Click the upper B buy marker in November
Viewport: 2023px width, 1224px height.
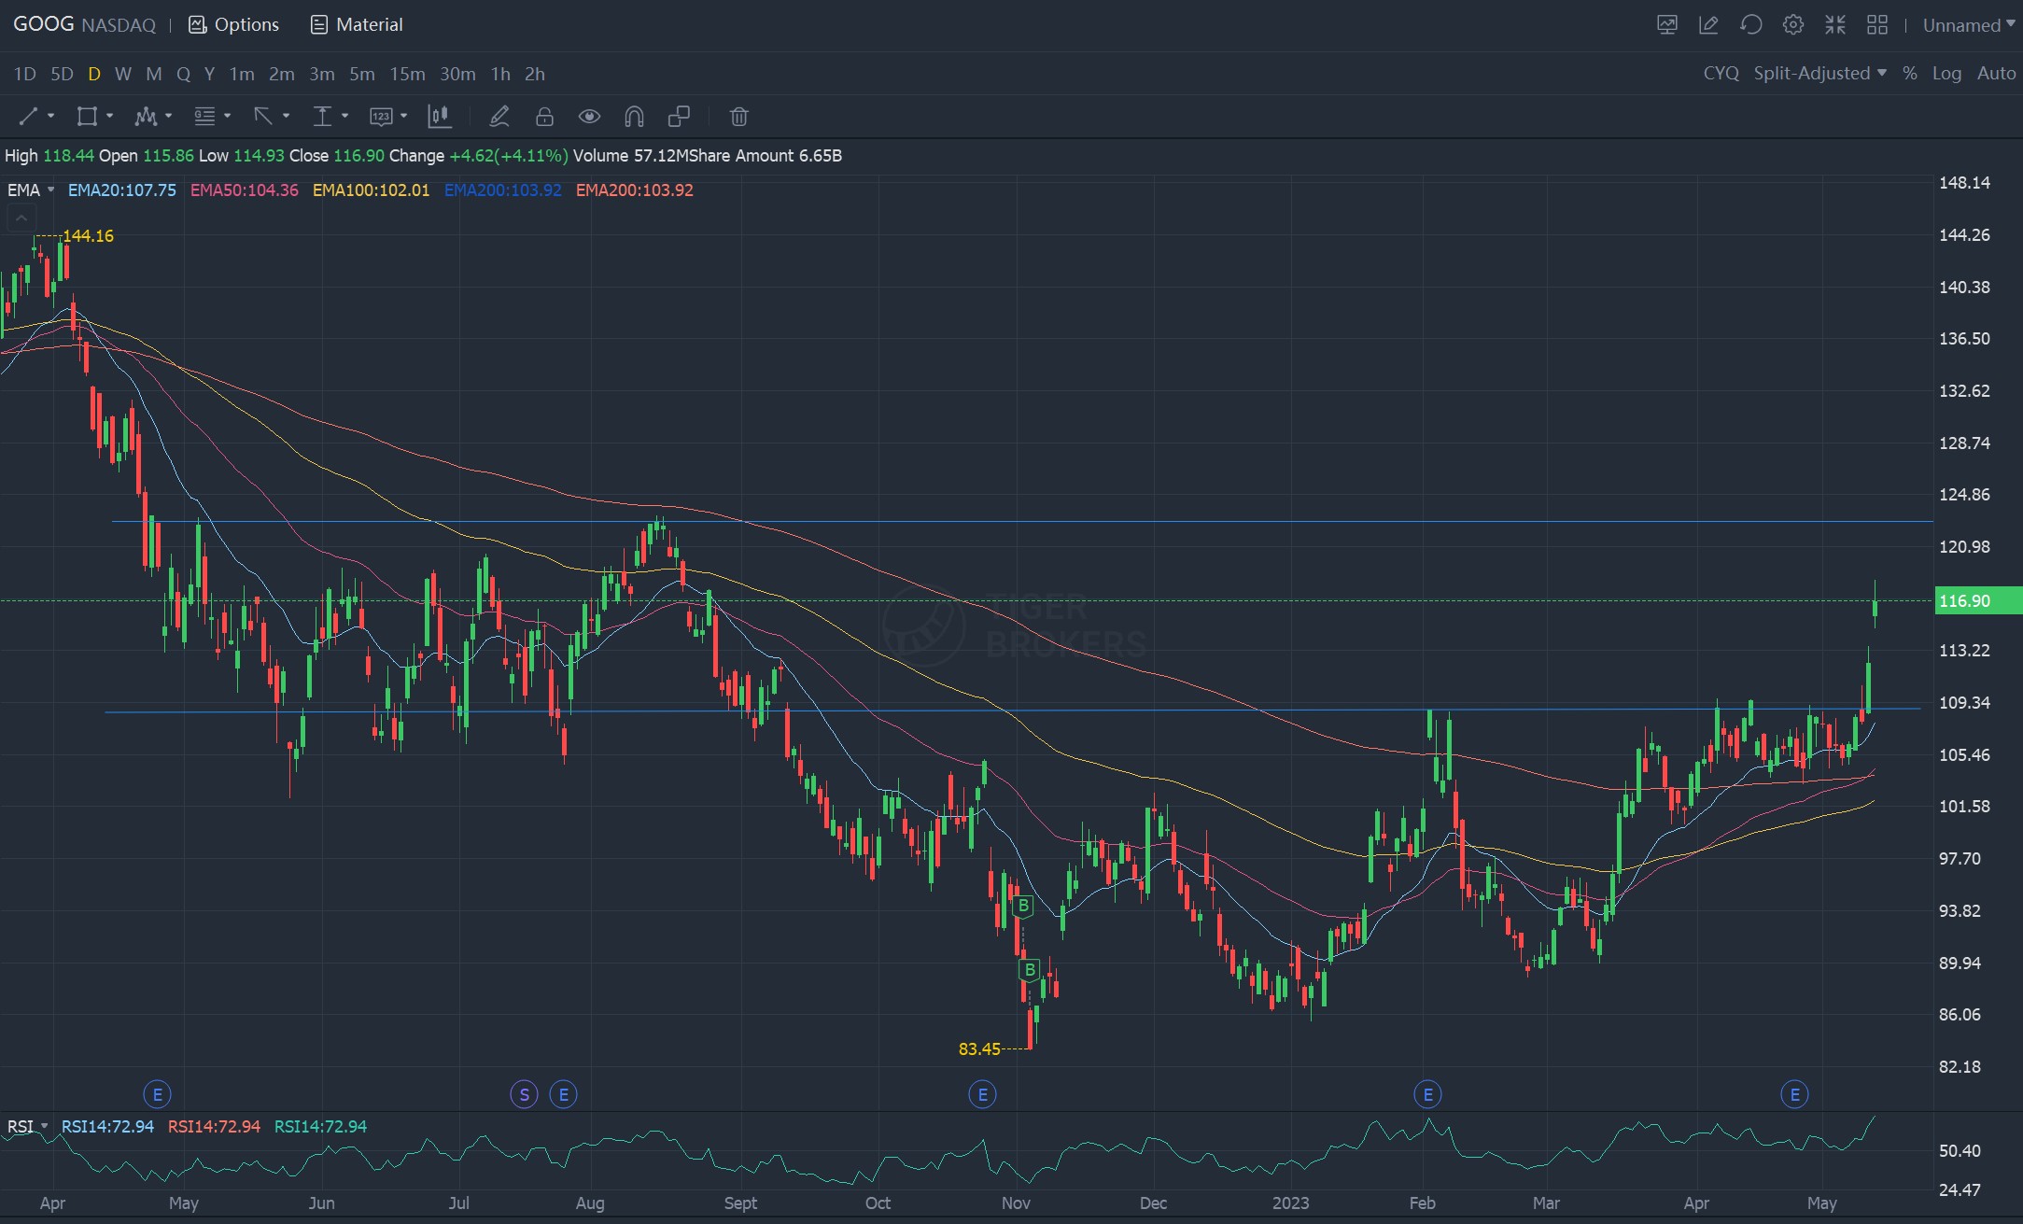pos(1023,907)
